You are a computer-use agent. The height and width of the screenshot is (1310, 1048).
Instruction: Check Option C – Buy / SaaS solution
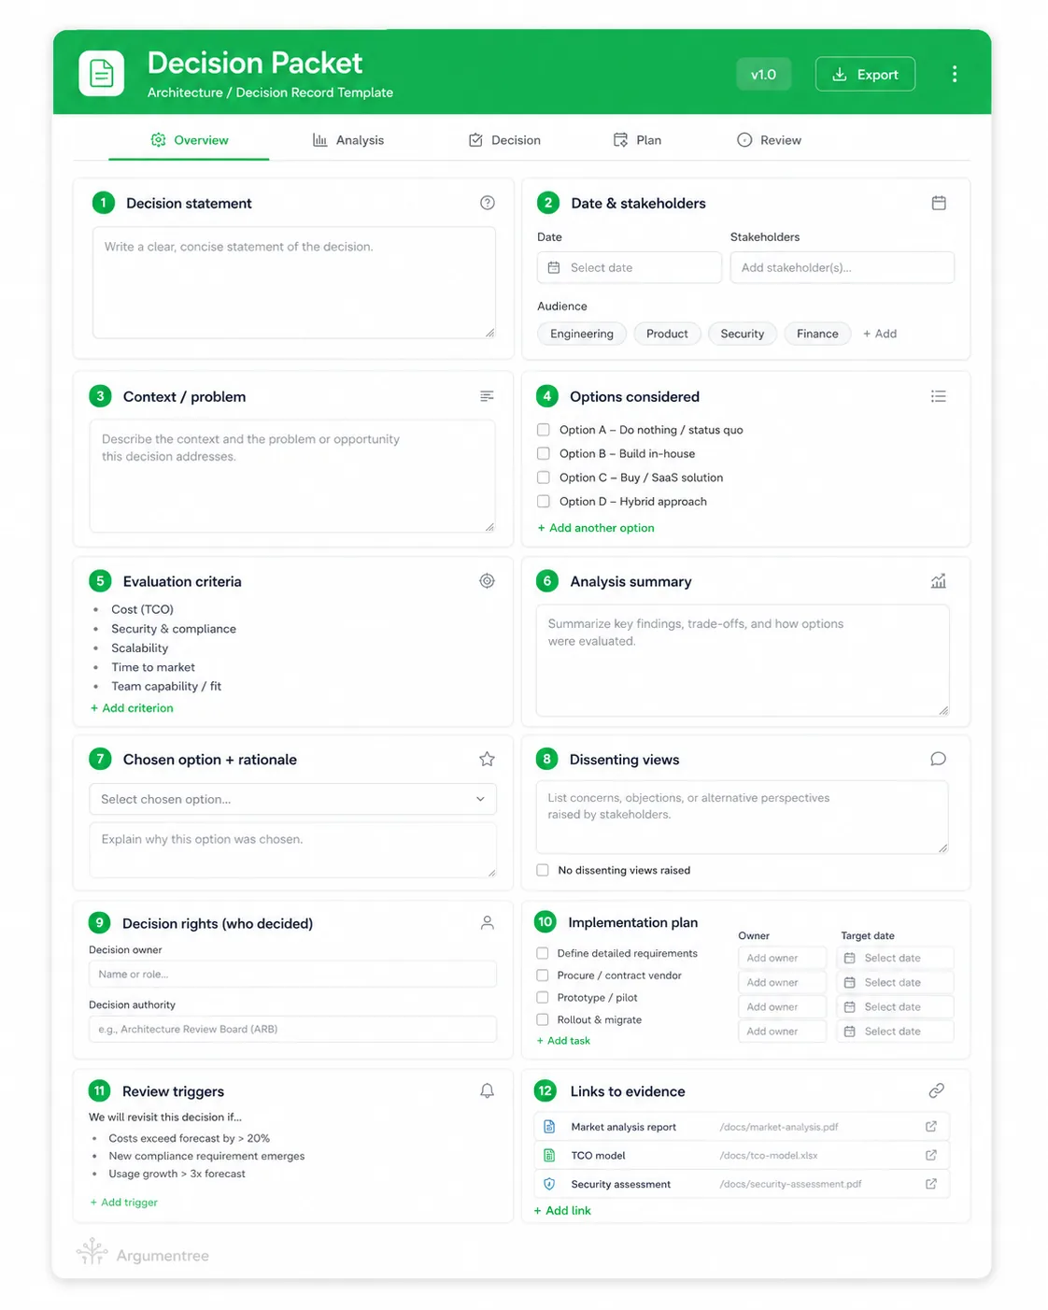click(543, 477)
